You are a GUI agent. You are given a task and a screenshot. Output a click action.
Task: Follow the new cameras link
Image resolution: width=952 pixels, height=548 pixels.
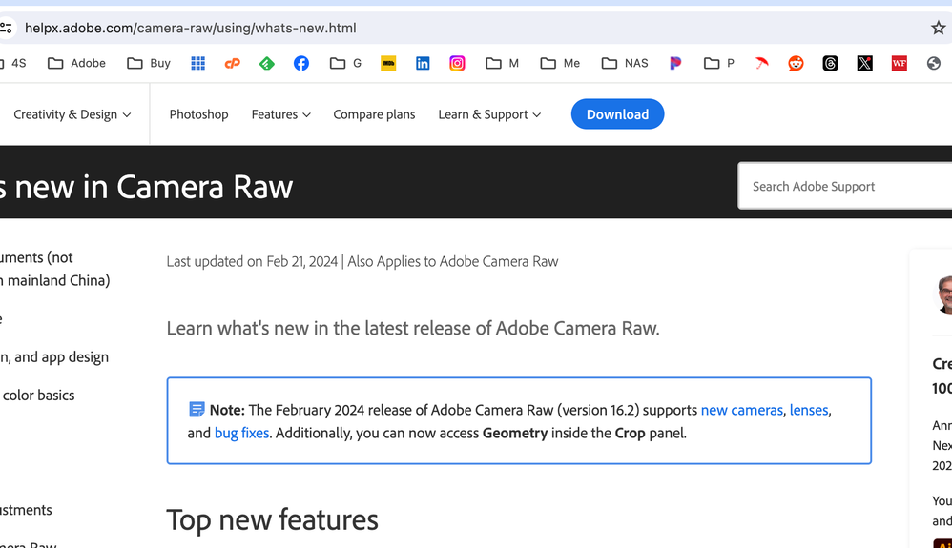point(741,410)
